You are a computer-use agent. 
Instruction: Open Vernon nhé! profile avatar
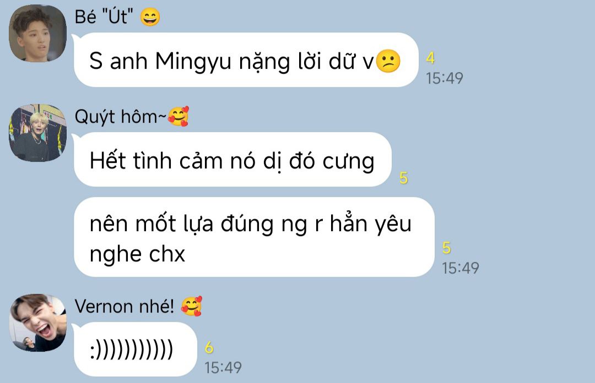tap(37, 322)
